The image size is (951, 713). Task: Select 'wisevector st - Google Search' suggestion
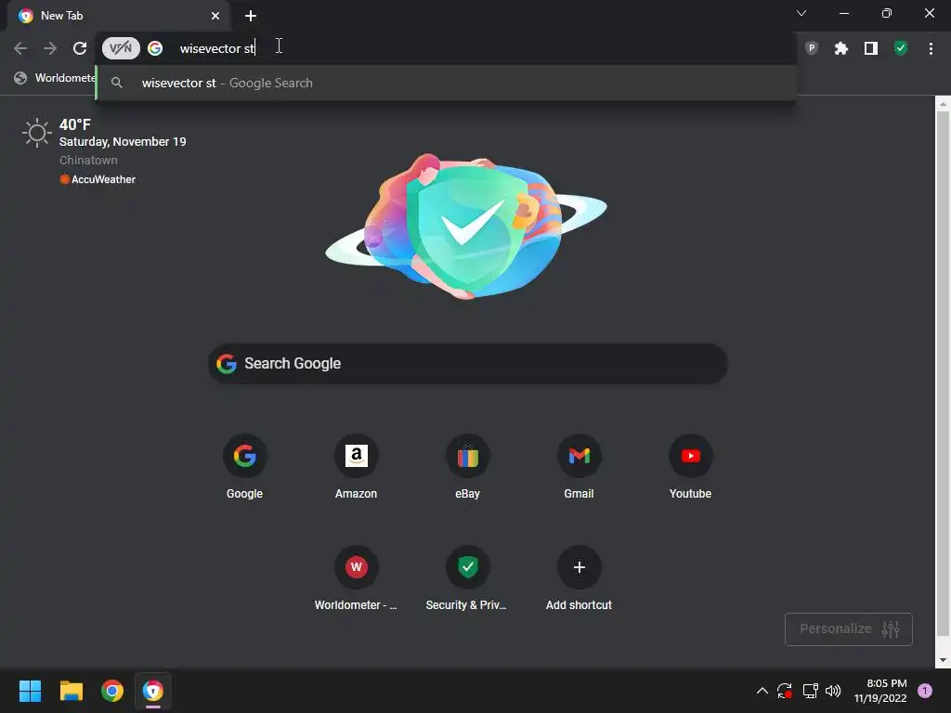pyautogui.click(x=446, y=83)
